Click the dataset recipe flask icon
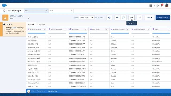 pos(5,18)
